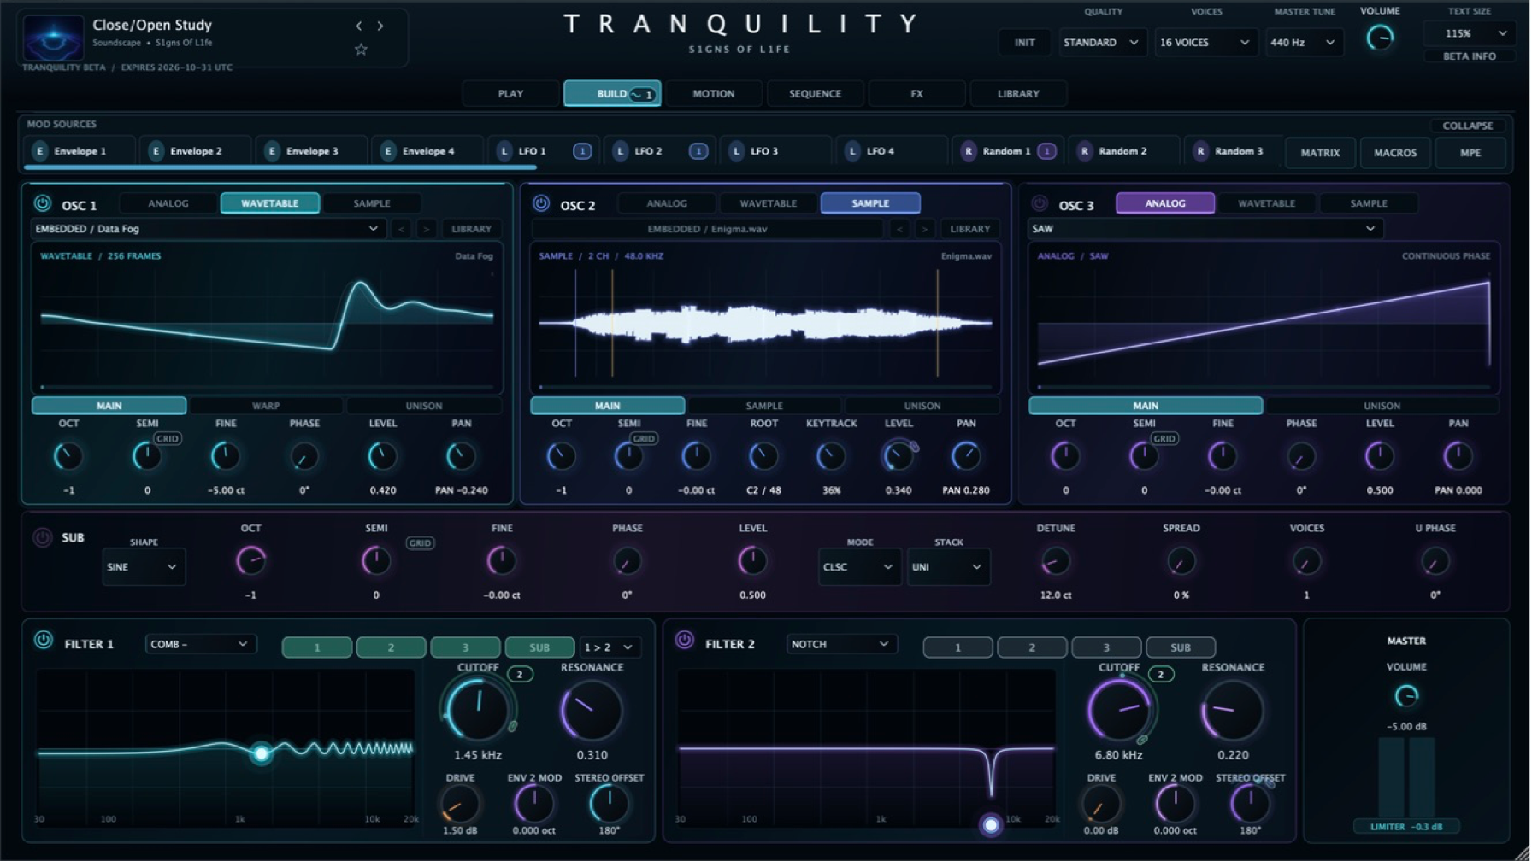This screenshot has width=1532, height=861.
Task: Go to previous preset arrow
Action: point(358,26)
